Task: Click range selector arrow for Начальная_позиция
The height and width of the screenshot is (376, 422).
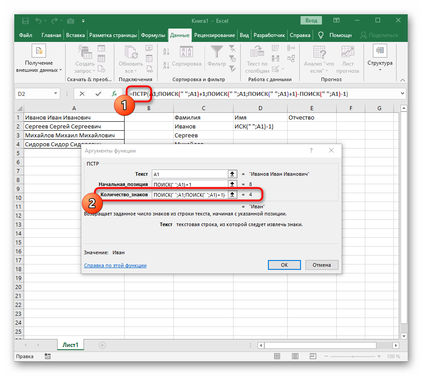Action: [x=232, y=184]
